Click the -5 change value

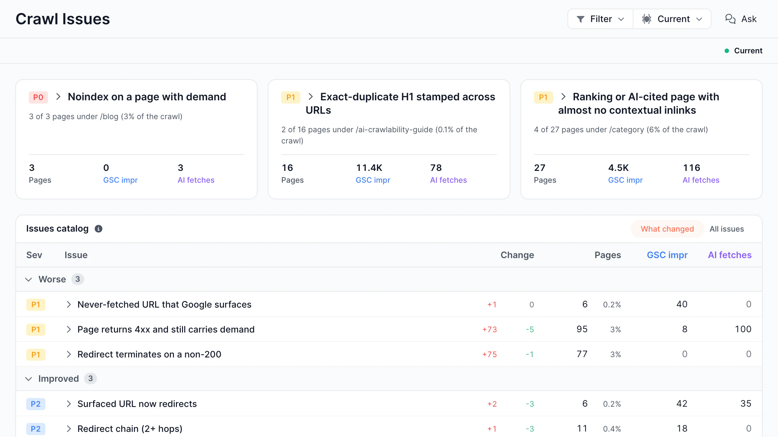point(530,329)
